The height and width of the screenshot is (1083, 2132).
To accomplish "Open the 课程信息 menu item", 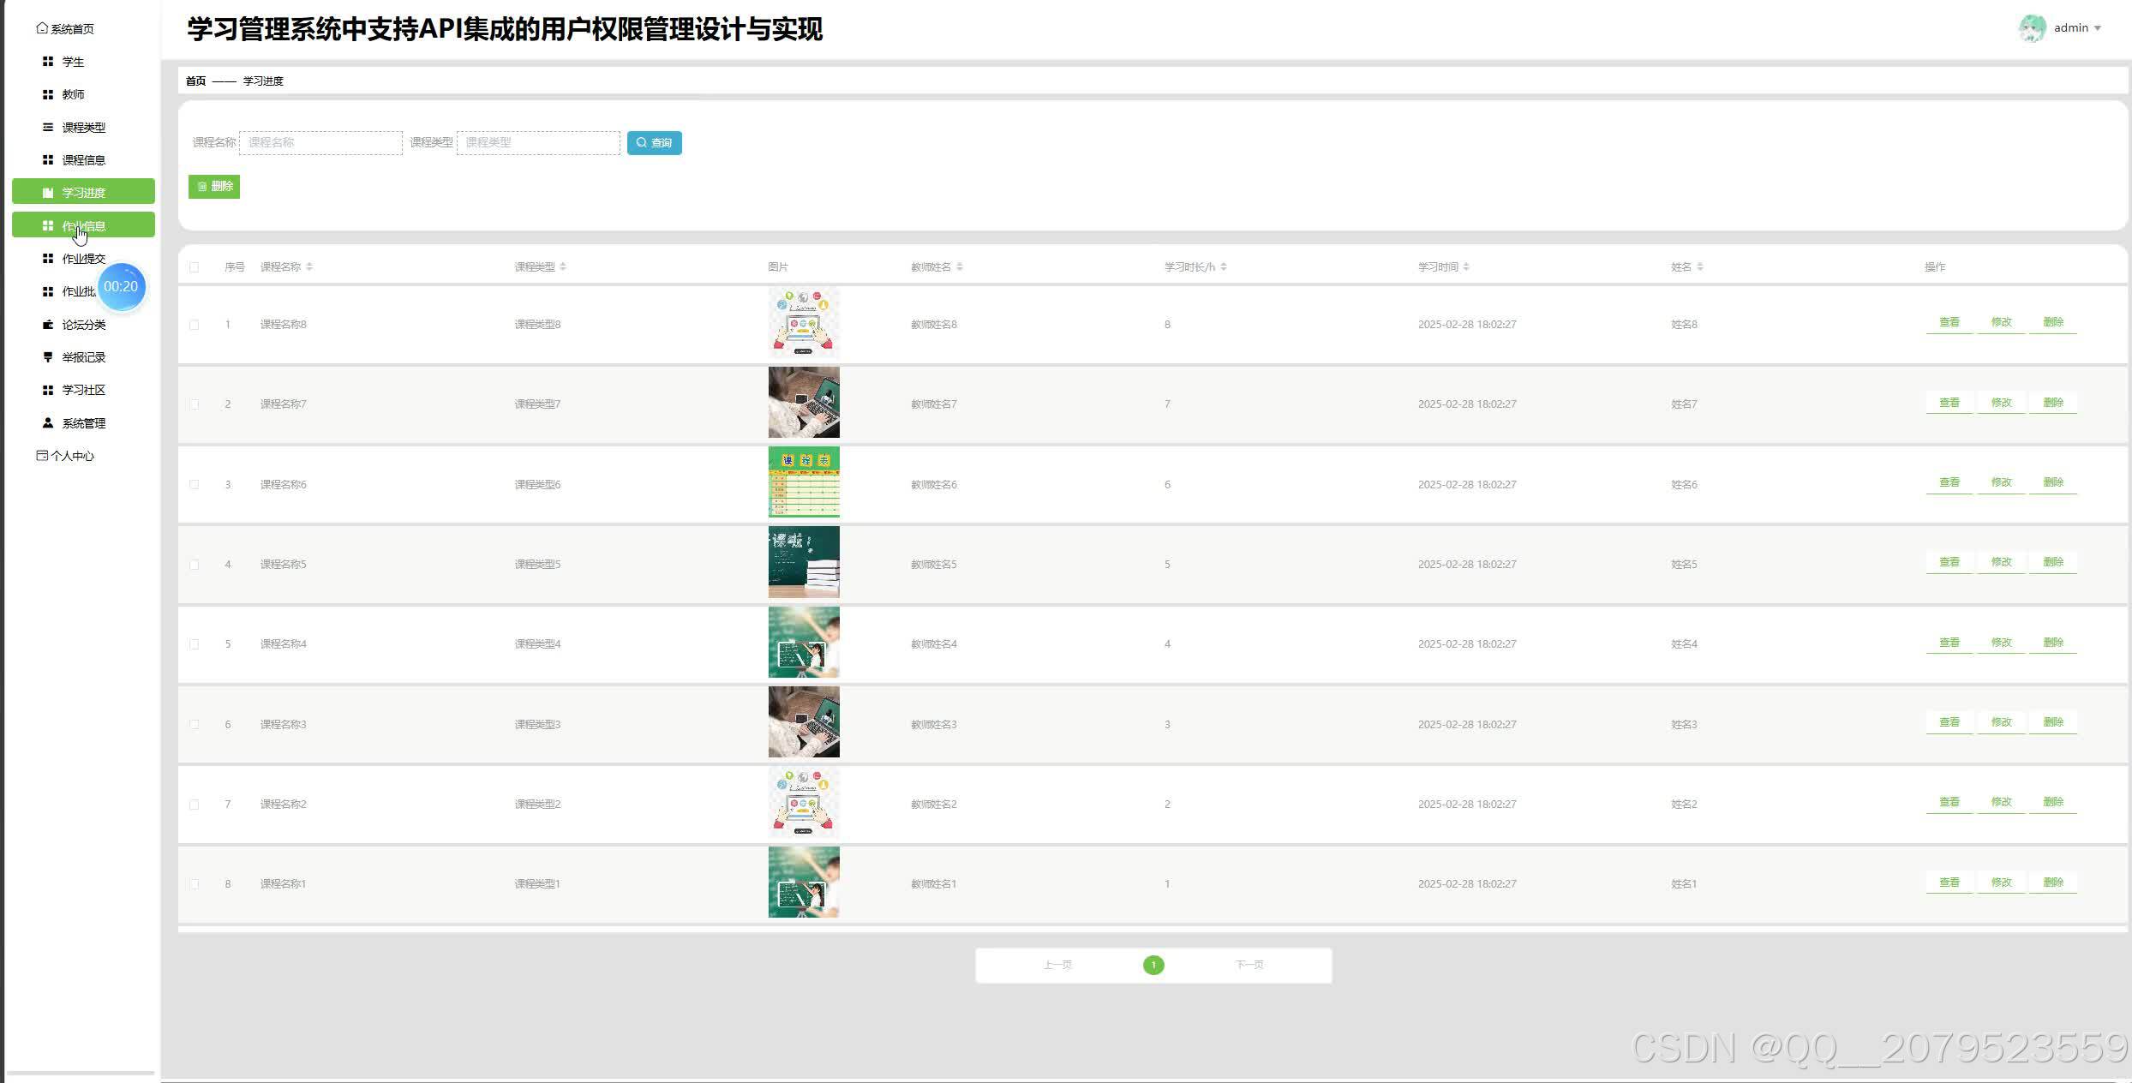I will pyautogui.click(x=83, y=160).
